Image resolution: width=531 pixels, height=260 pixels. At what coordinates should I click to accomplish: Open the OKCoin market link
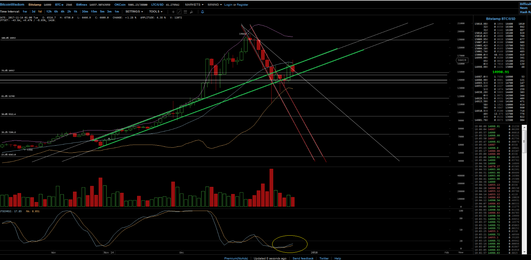[120, 5]
